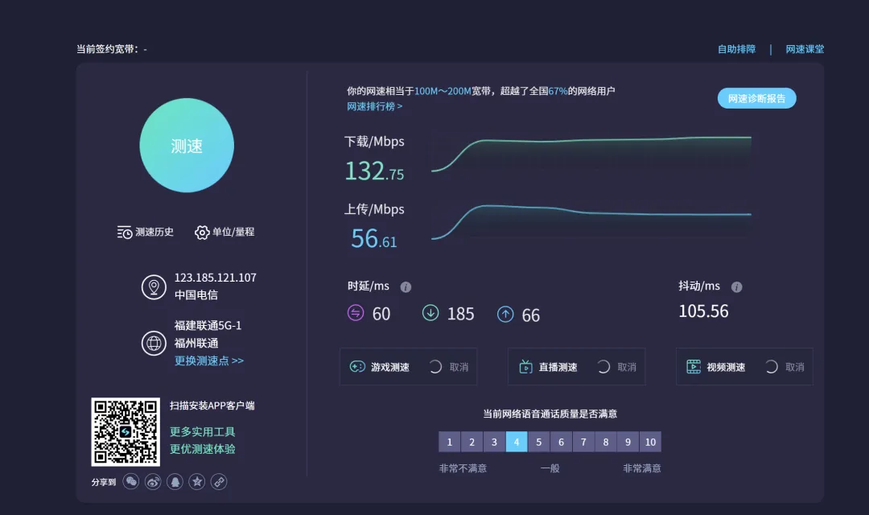Open 单位/量程 unit settings gear
The width and height of the screenshot is (869, 515).
coord(224,233)
